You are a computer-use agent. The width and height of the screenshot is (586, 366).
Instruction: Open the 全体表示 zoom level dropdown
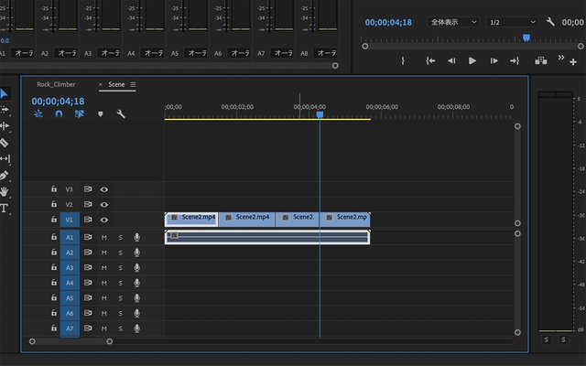click(453, 22)
